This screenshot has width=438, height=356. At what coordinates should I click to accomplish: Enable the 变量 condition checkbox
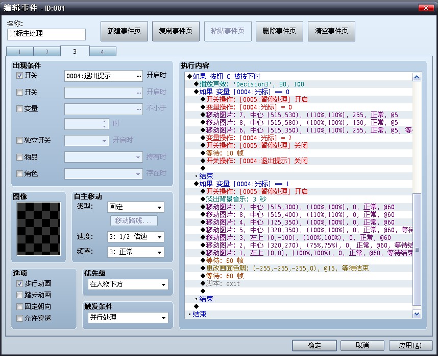[x=19, y=108]
